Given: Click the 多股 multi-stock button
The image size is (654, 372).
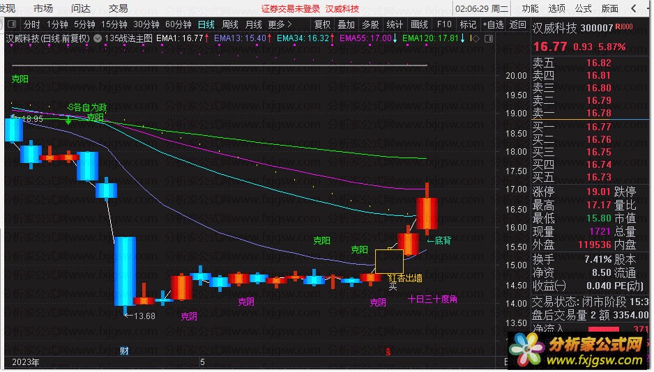Looking at the screenshot, I should point(370,24).
